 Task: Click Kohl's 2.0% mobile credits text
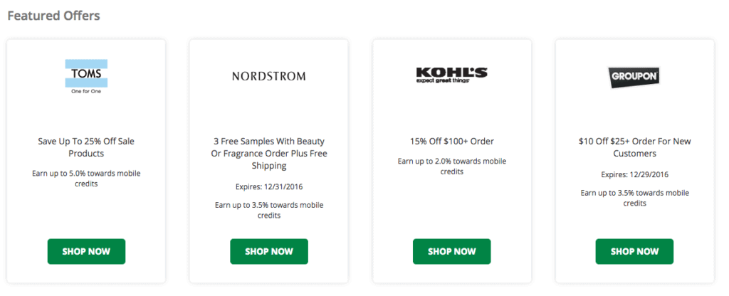[x=451, y=166]
